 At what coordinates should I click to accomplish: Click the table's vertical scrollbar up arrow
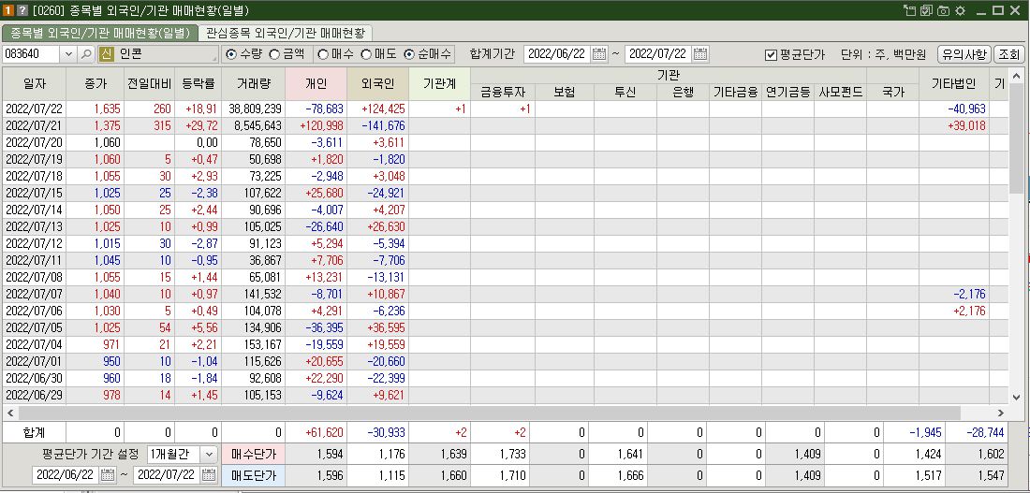click(x=1016, y=74)
